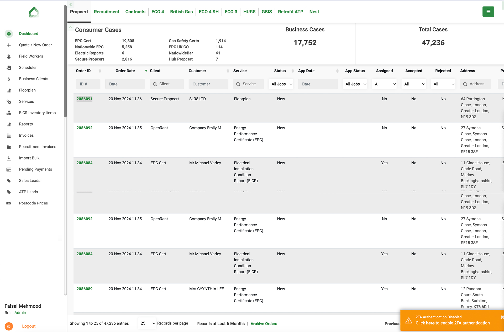Click the Client search field
The width and height of the screenshot is (504, 332).
167,84
